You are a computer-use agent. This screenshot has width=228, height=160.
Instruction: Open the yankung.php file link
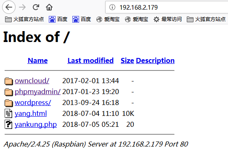[36, 125]
